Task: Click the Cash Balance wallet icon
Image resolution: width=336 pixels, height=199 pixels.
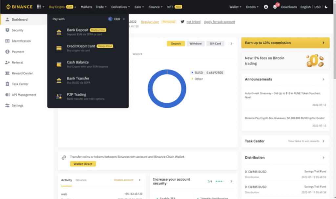Action: coord(59,64)
